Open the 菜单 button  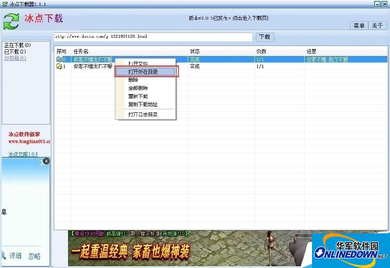tap(359, 26)
